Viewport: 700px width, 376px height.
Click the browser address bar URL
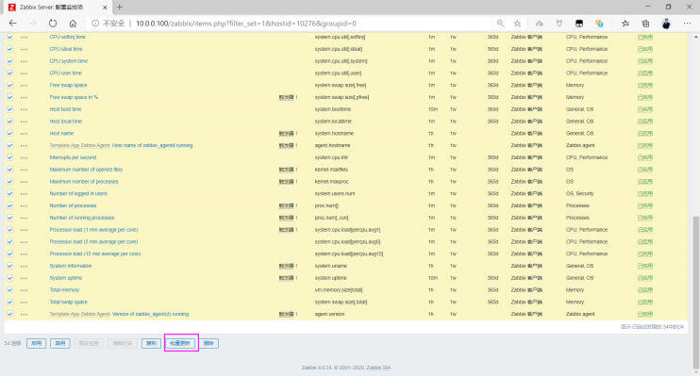point(246,24)
